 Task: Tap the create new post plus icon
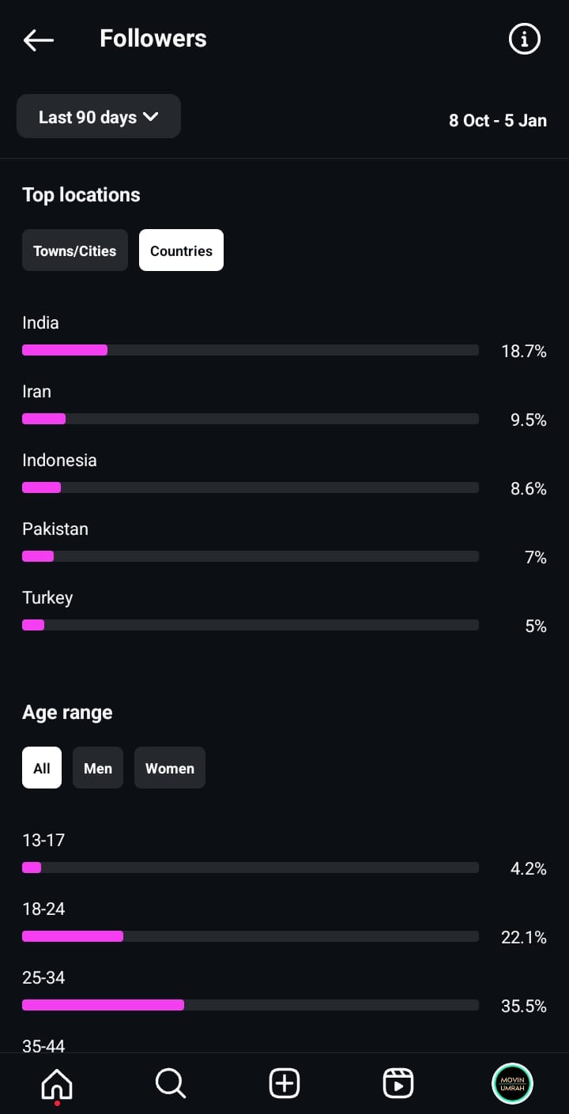[284, 1083]
